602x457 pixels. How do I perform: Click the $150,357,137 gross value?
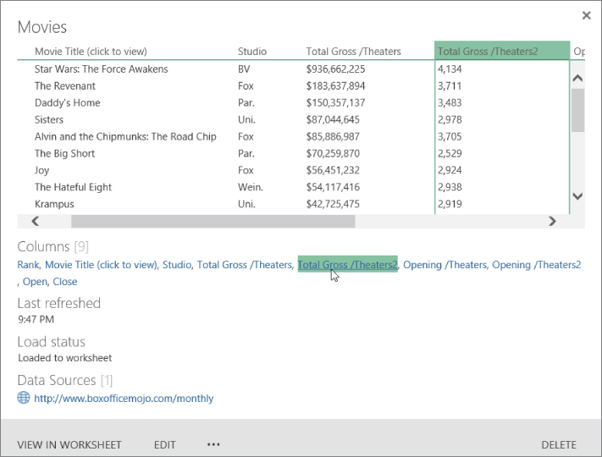tap(335, 103)
